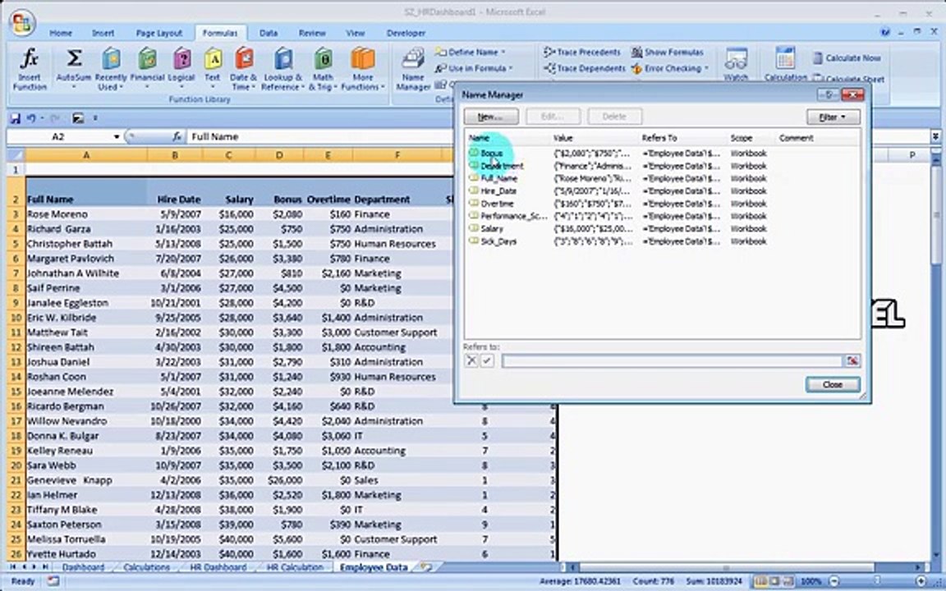The height and width of the screenshot is (591, 946).
Task: Switch to the Calculations sheet tab
Action: click(x=146, y=567)
